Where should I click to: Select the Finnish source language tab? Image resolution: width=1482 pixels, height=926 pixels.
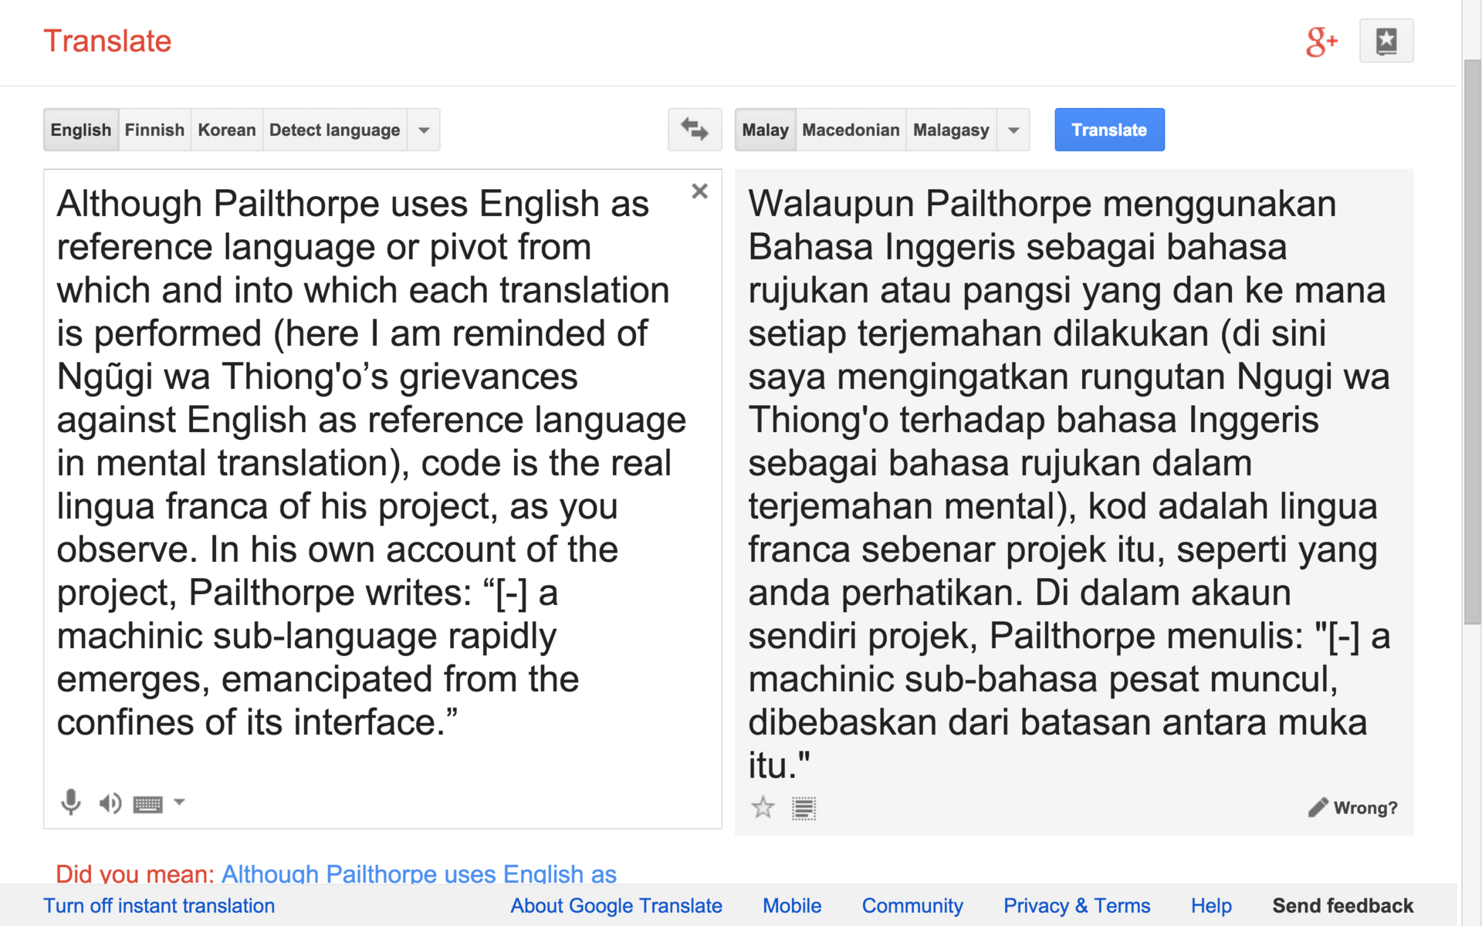(x=154, y=130)
